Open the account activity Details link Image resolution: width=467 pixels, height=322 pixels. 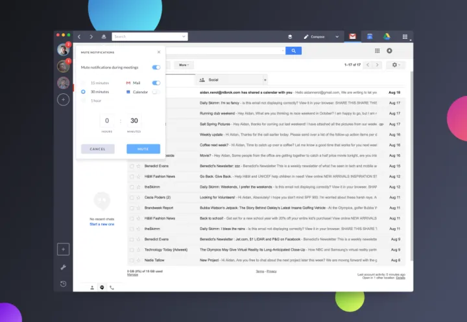401,278
